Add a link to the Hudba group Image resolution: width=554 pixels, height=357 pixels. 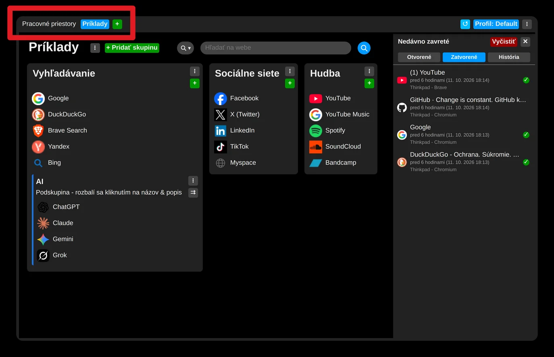pos(369,83)
